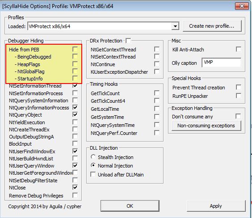Check NtGetContextThread option
Viewport: 252px width, 218px height.
(157, 49)
